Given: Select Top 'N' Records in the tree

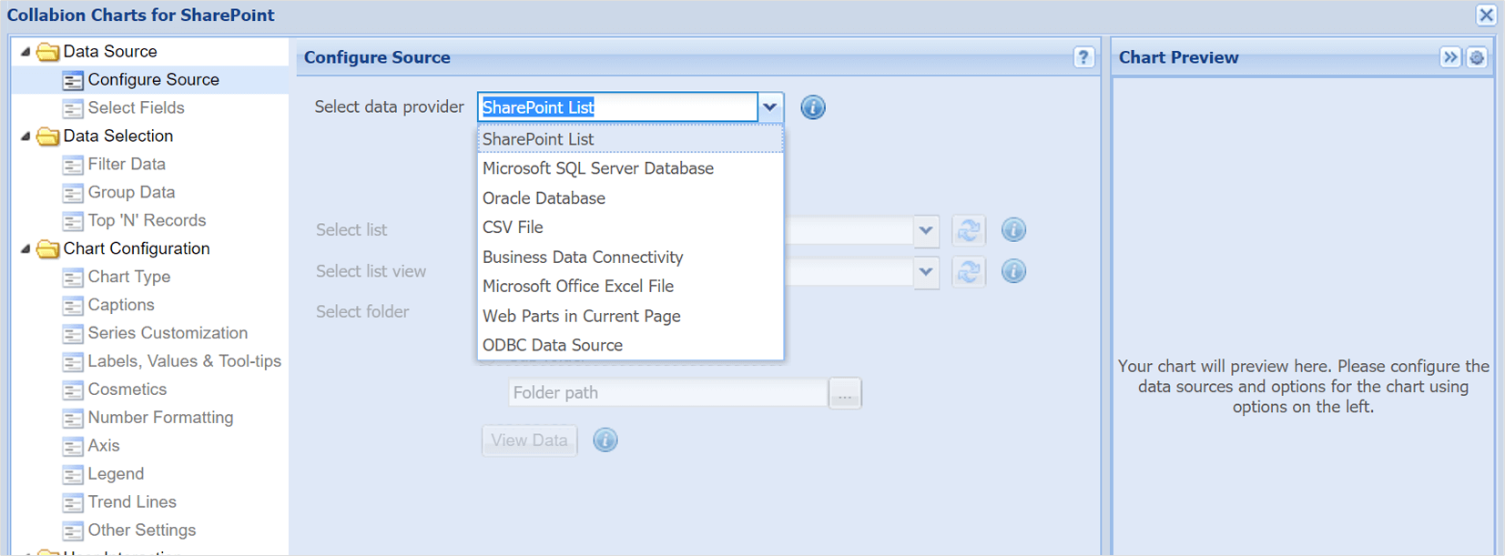Looking at the screenshot, I should pos(147,221).
